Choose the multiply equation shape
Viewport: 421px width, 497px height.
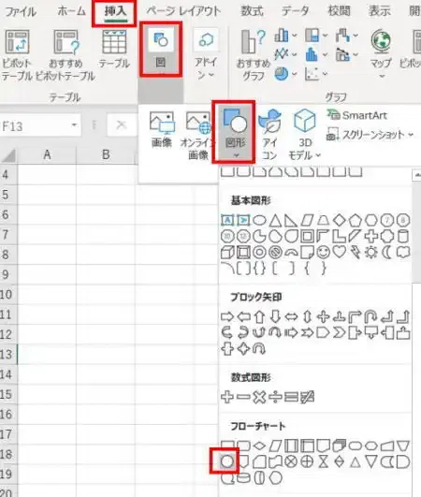click(x=259, y=397)
